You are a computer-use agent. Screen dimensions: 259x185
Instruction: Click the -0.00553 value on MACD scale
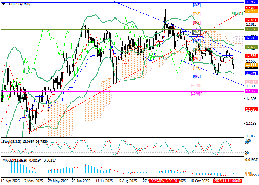click(x=251, y=175)
